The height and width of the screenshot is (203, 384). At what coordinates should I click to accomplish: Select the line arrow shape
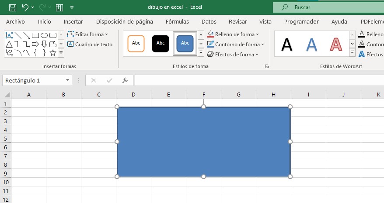pos(27,35)
